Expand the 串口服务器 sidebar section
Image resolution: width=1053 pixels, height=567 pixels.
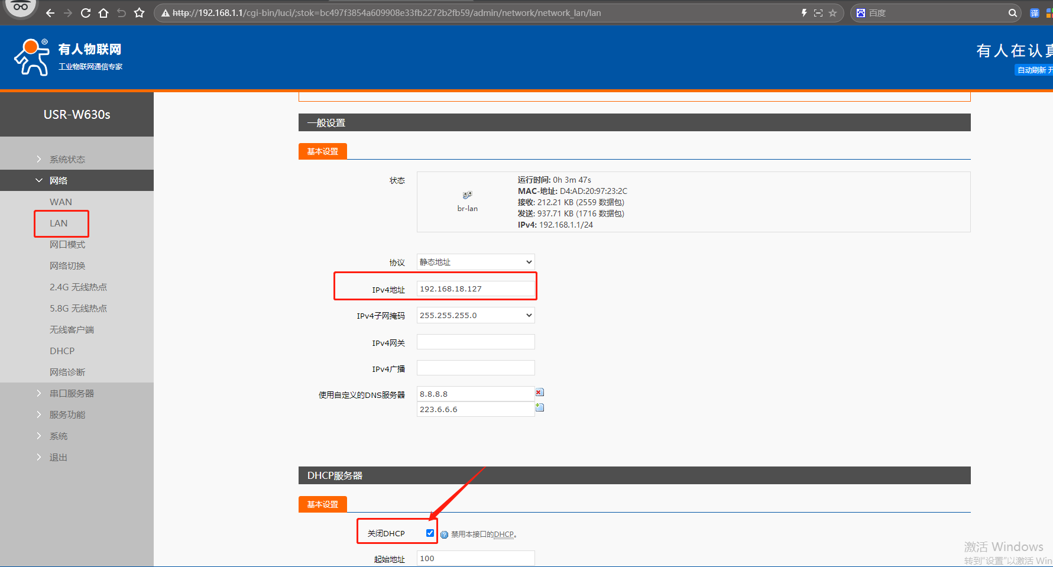tap(72, 393)
